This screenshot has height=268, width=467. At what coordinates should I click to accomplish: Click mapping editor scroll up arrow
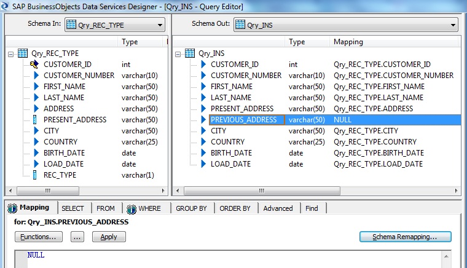point(446,256)
